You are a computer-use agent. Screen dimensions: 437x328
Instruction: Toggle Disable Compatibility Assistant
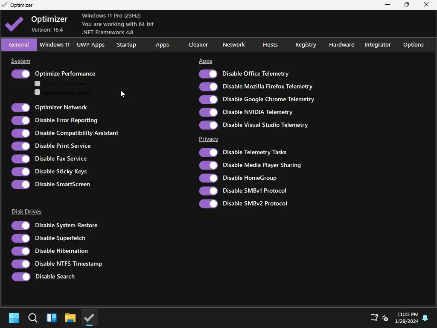pyautogui.click(x=20, y=133)
